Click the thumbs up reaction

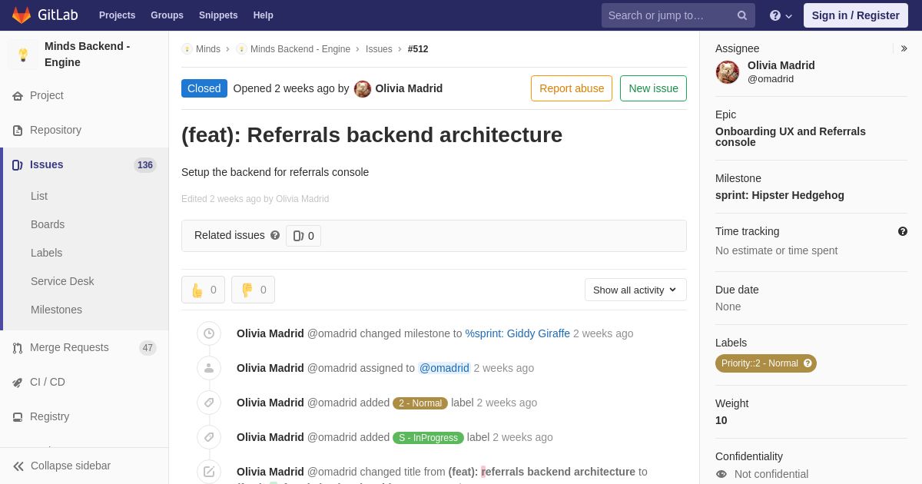tap(203, 290)
